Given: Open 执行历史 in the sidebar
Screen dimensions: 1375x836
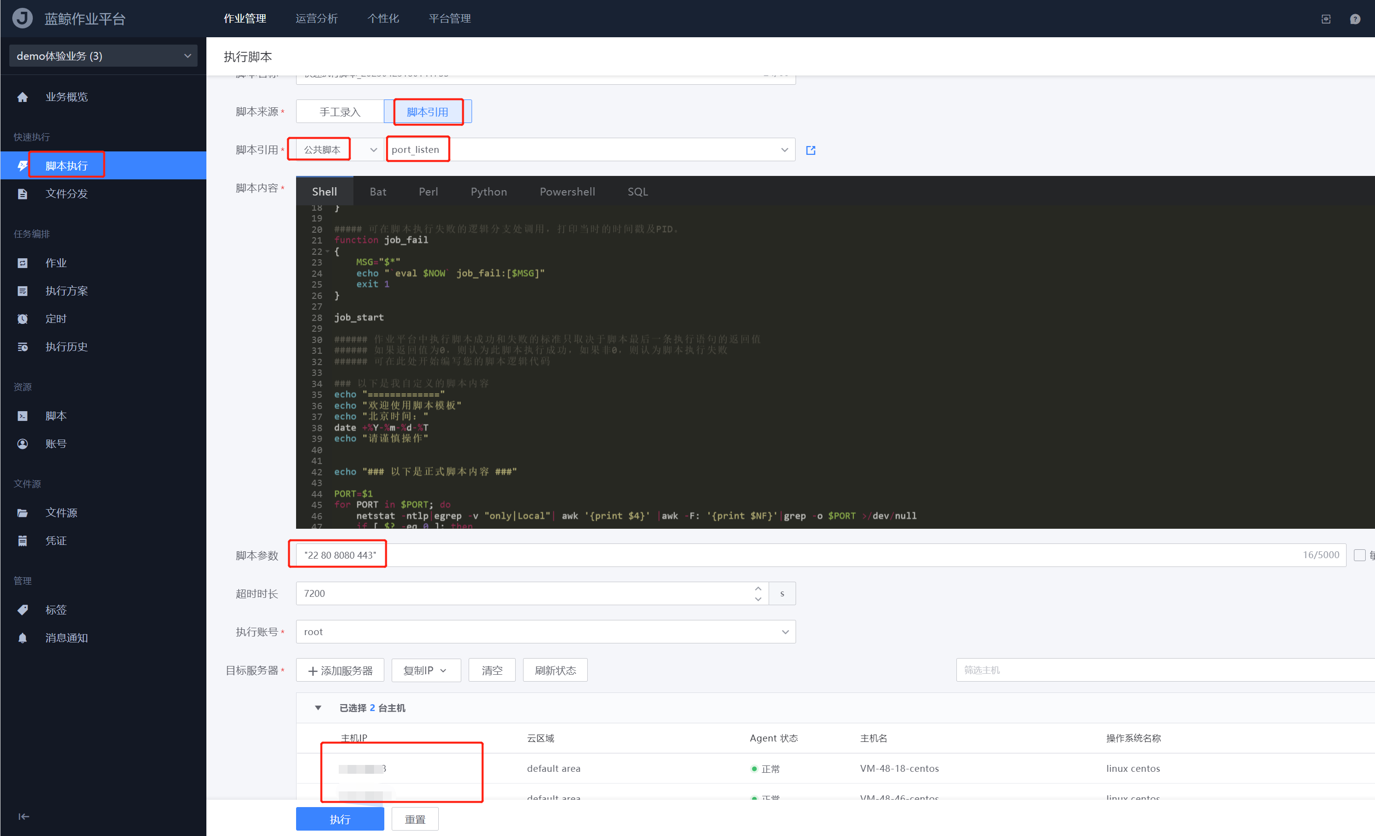Looking at the screenshot, I should coord(66,347).
